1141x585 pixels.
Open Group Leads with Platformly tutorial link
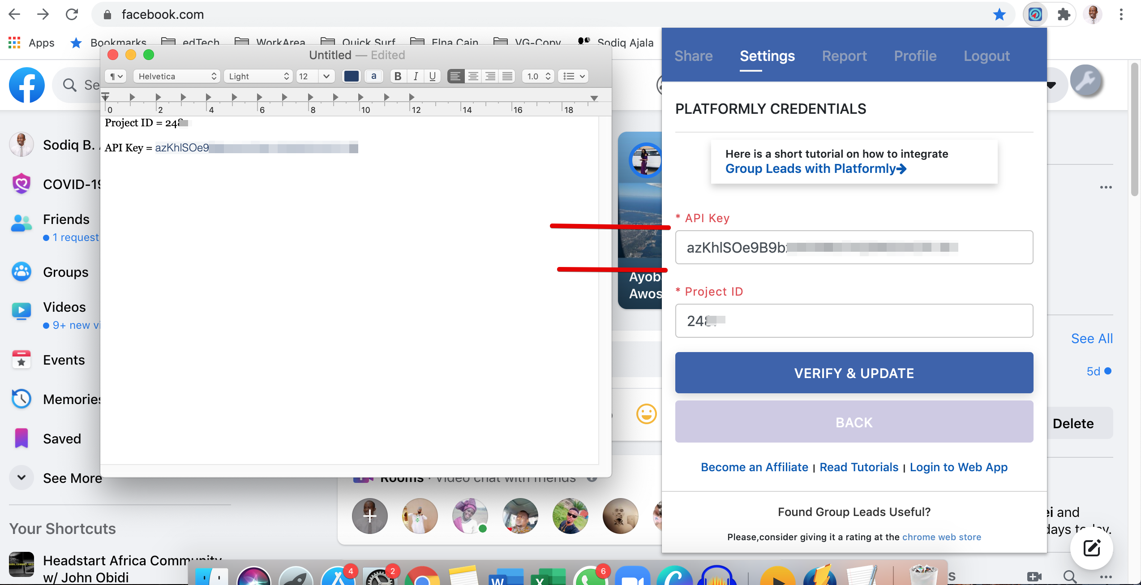coord(815,169)
